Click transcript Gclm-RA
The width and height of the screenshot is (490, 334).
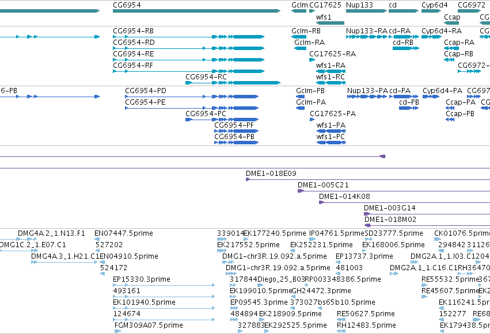pos(301,48)
